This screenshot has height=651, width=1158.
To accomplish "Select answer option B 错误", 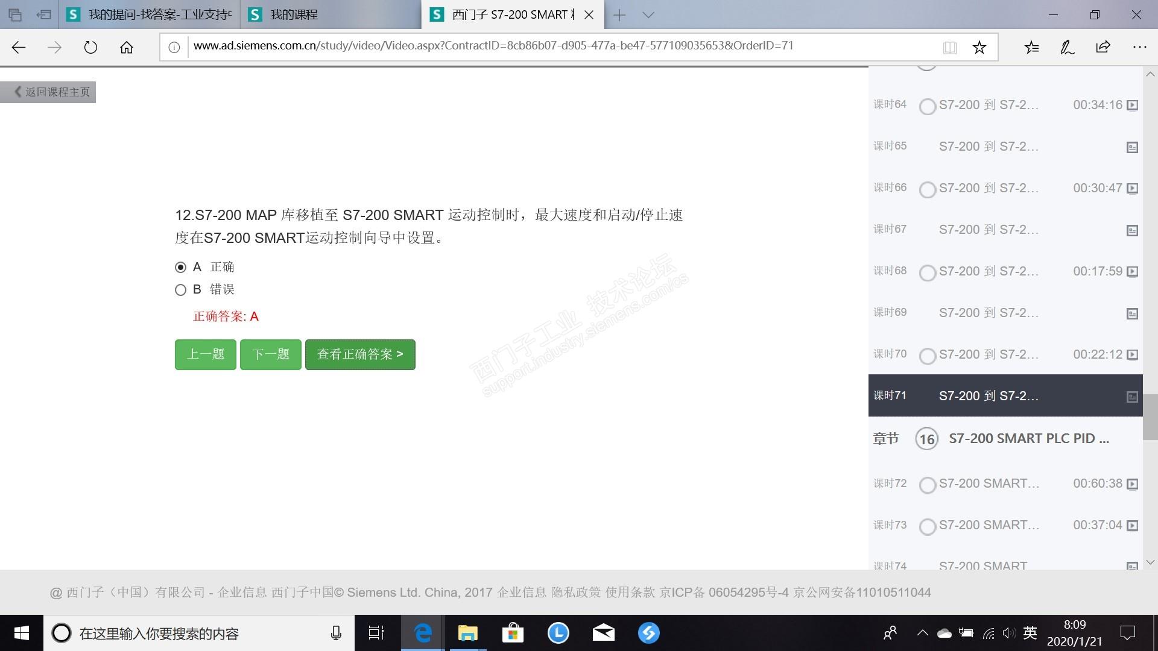I will tap(180, 290).
